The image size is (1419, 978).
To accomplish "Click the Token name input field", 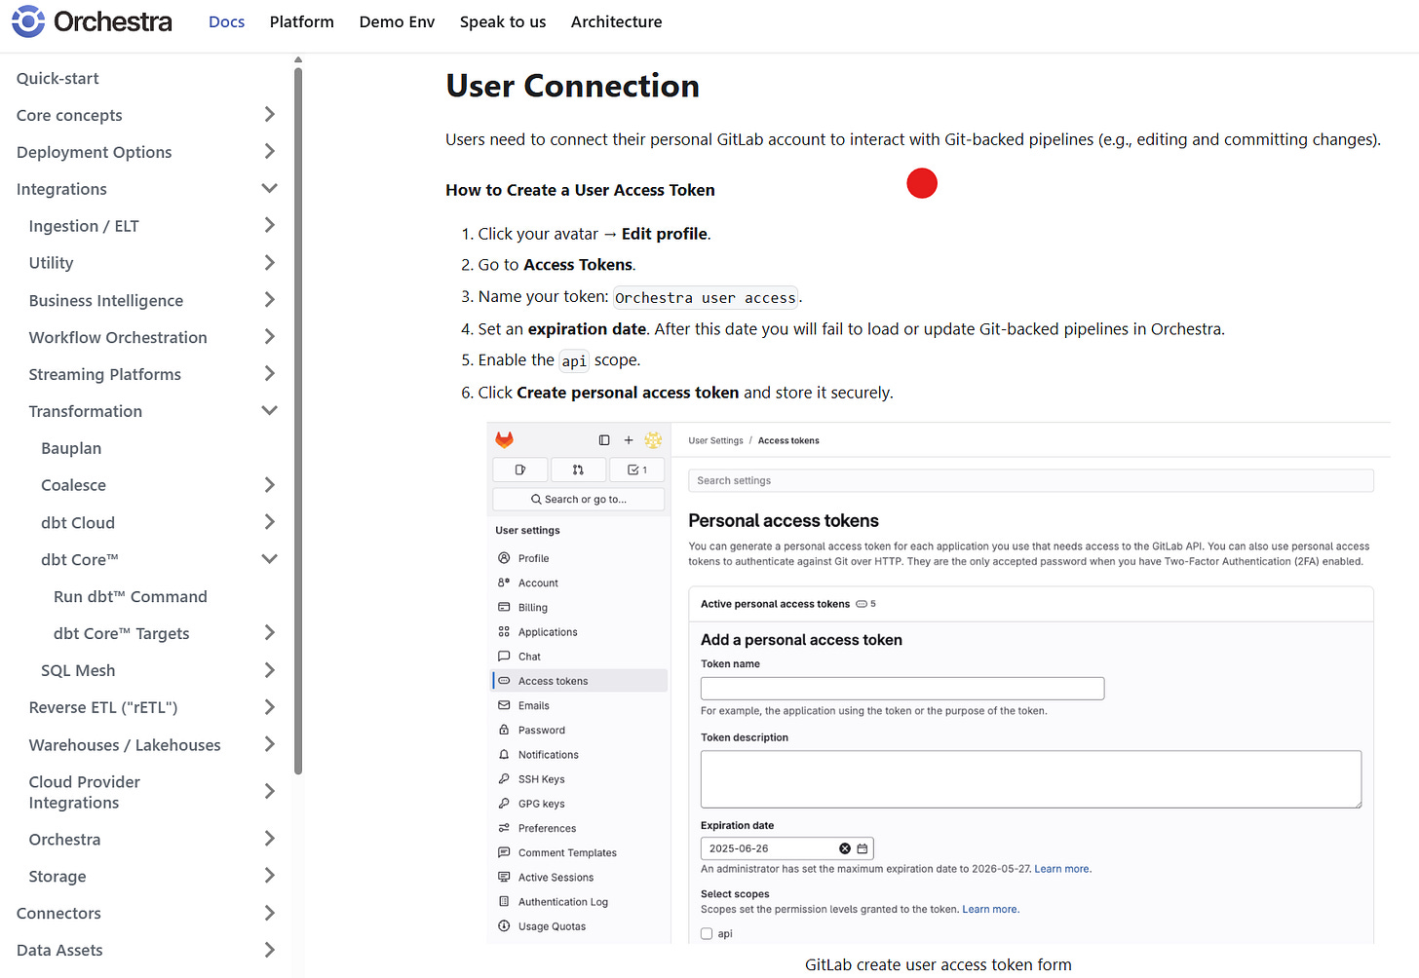I will [902, 689].
